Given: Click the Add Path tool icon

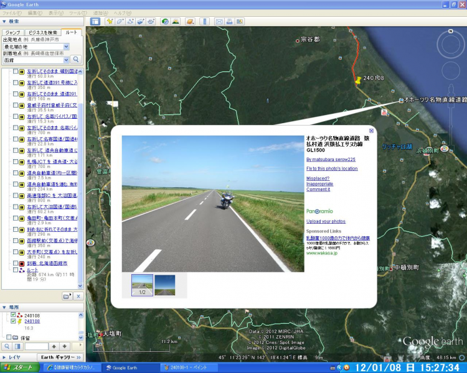Looking at the screenshot, I should point(131,21).
